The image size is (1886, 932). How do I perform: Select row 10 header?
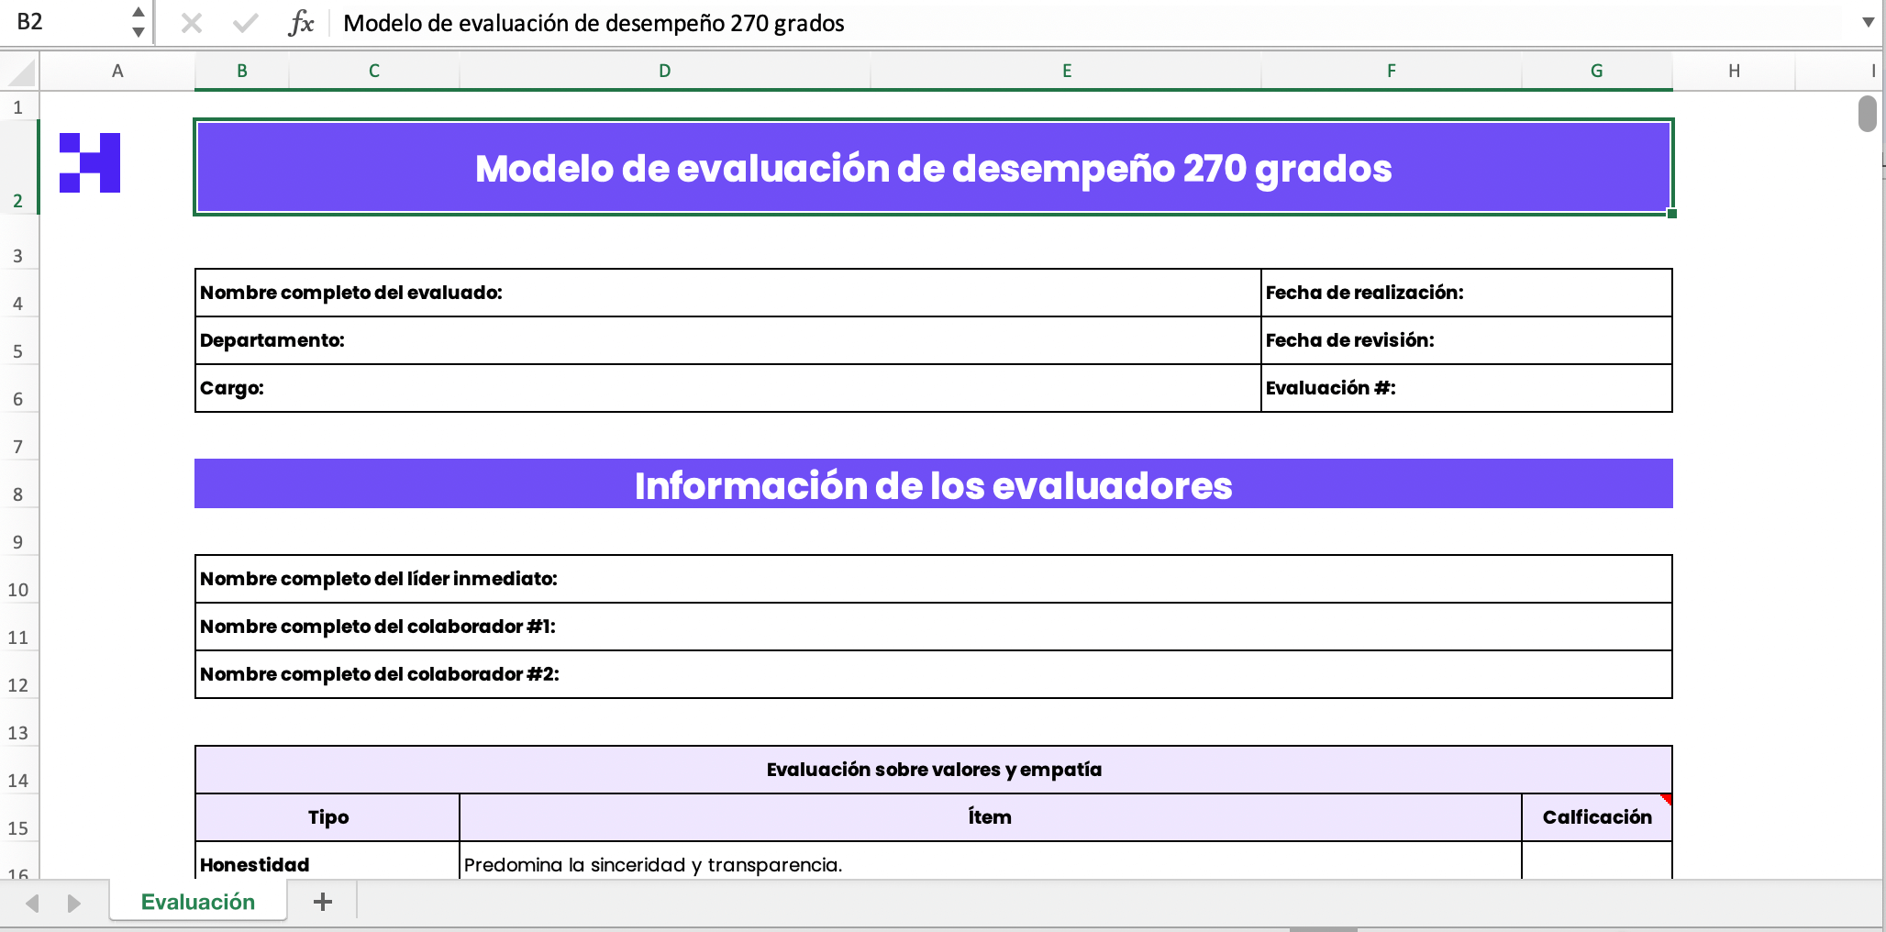(17, 590)
